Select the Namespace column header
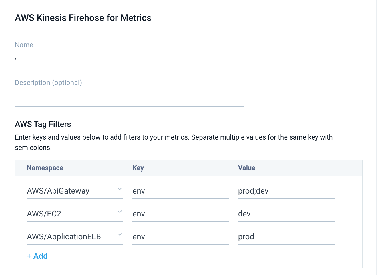This screenshot has width=378, height=275. 45,168
